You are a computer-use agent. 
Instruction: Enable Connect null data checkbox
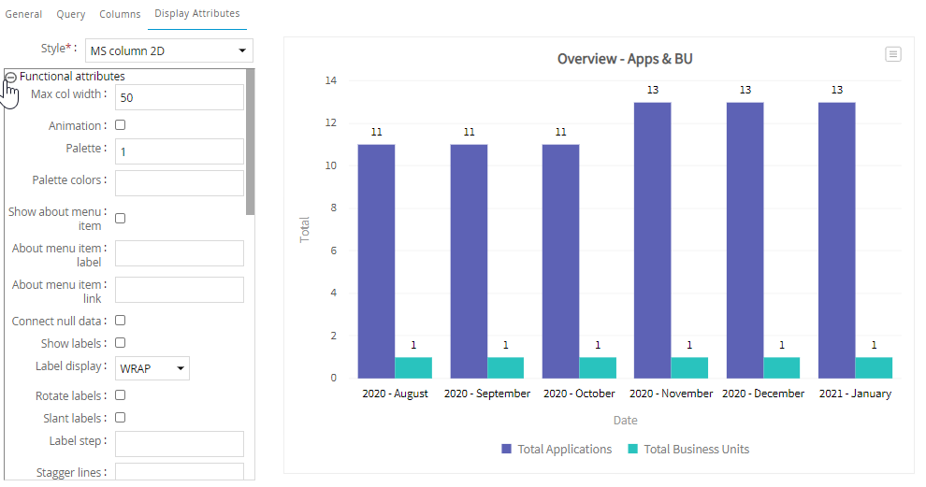pos(120,321)
